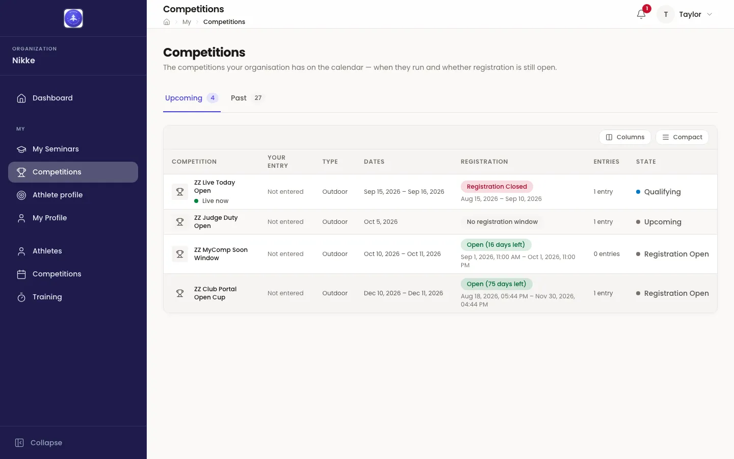The height and width of the screenshot is (459, 734).
Task: Open the Training section
Action: (73, 297)
